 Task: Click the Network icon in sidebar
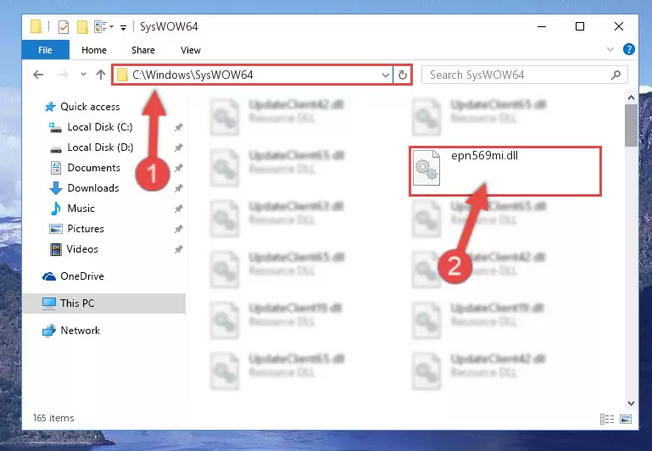tap(49, 331)
